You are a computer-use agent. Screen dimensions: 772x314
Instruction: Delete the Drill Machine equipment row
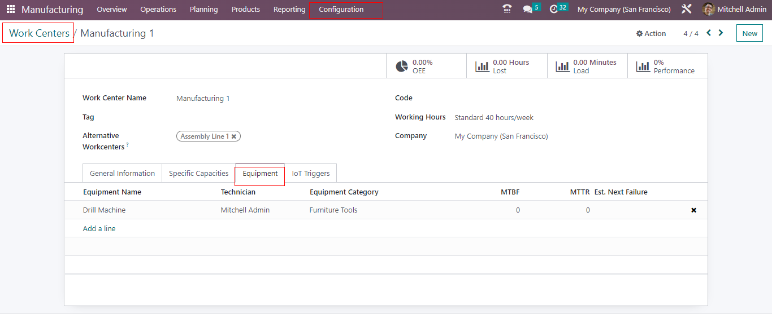(693, 210)
